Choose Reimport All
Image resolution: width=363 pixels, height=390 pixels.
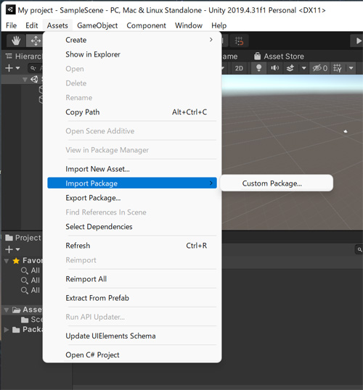132,279
